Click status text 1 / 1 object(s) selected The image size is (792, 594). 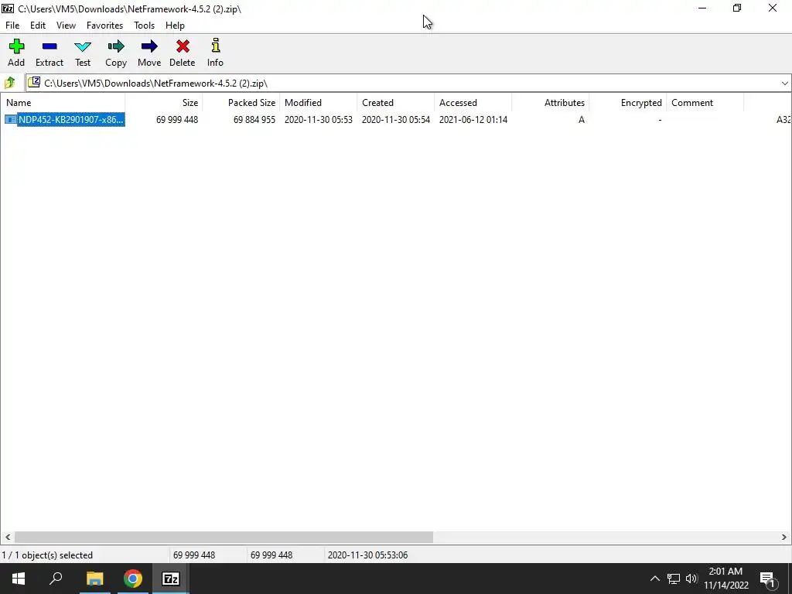(x=47, y=555)
